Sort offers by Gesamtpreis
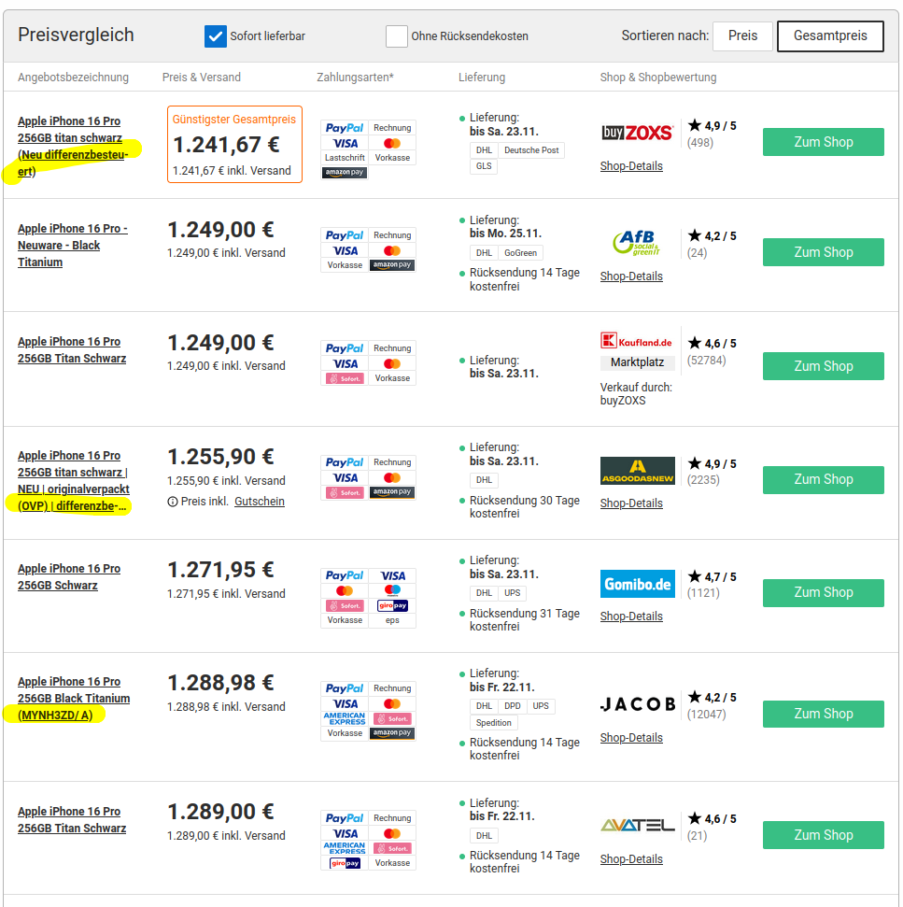Screen dimensions: 903x907 [829, 35]
